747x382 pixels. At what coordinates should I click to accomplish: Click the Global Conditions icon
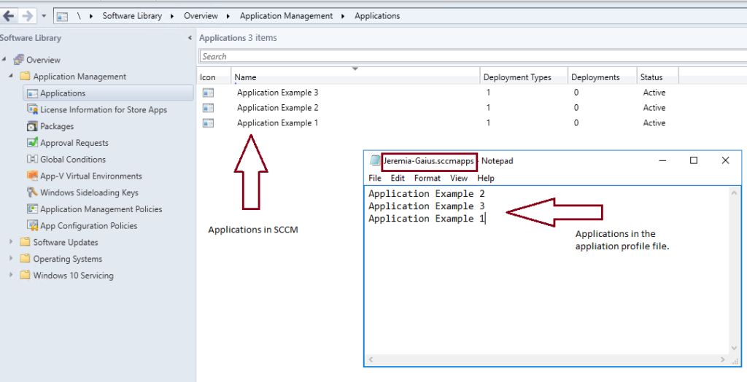pos(32,160)
